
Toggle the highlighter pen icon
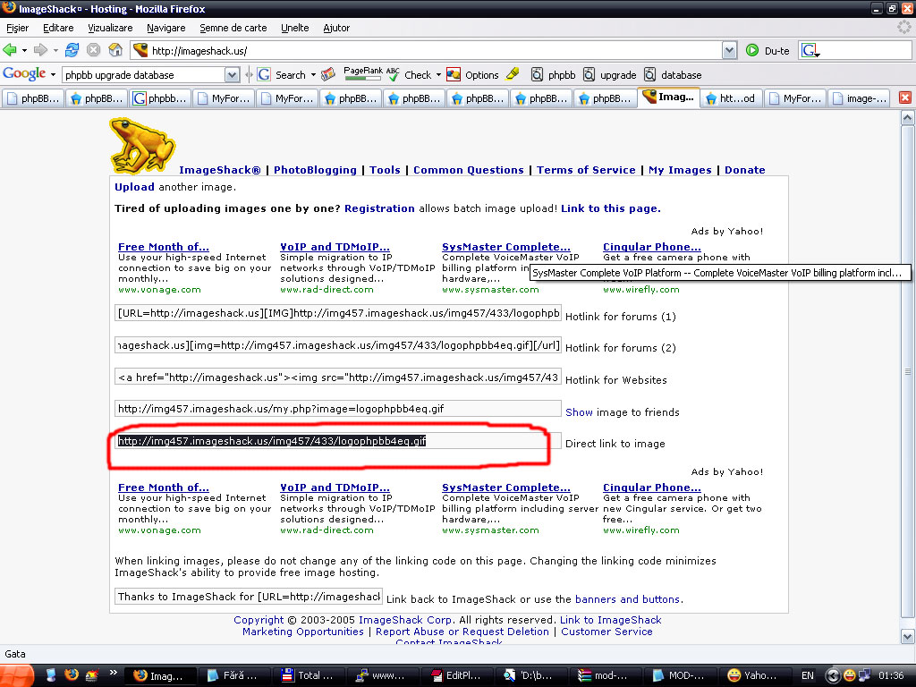513,74
